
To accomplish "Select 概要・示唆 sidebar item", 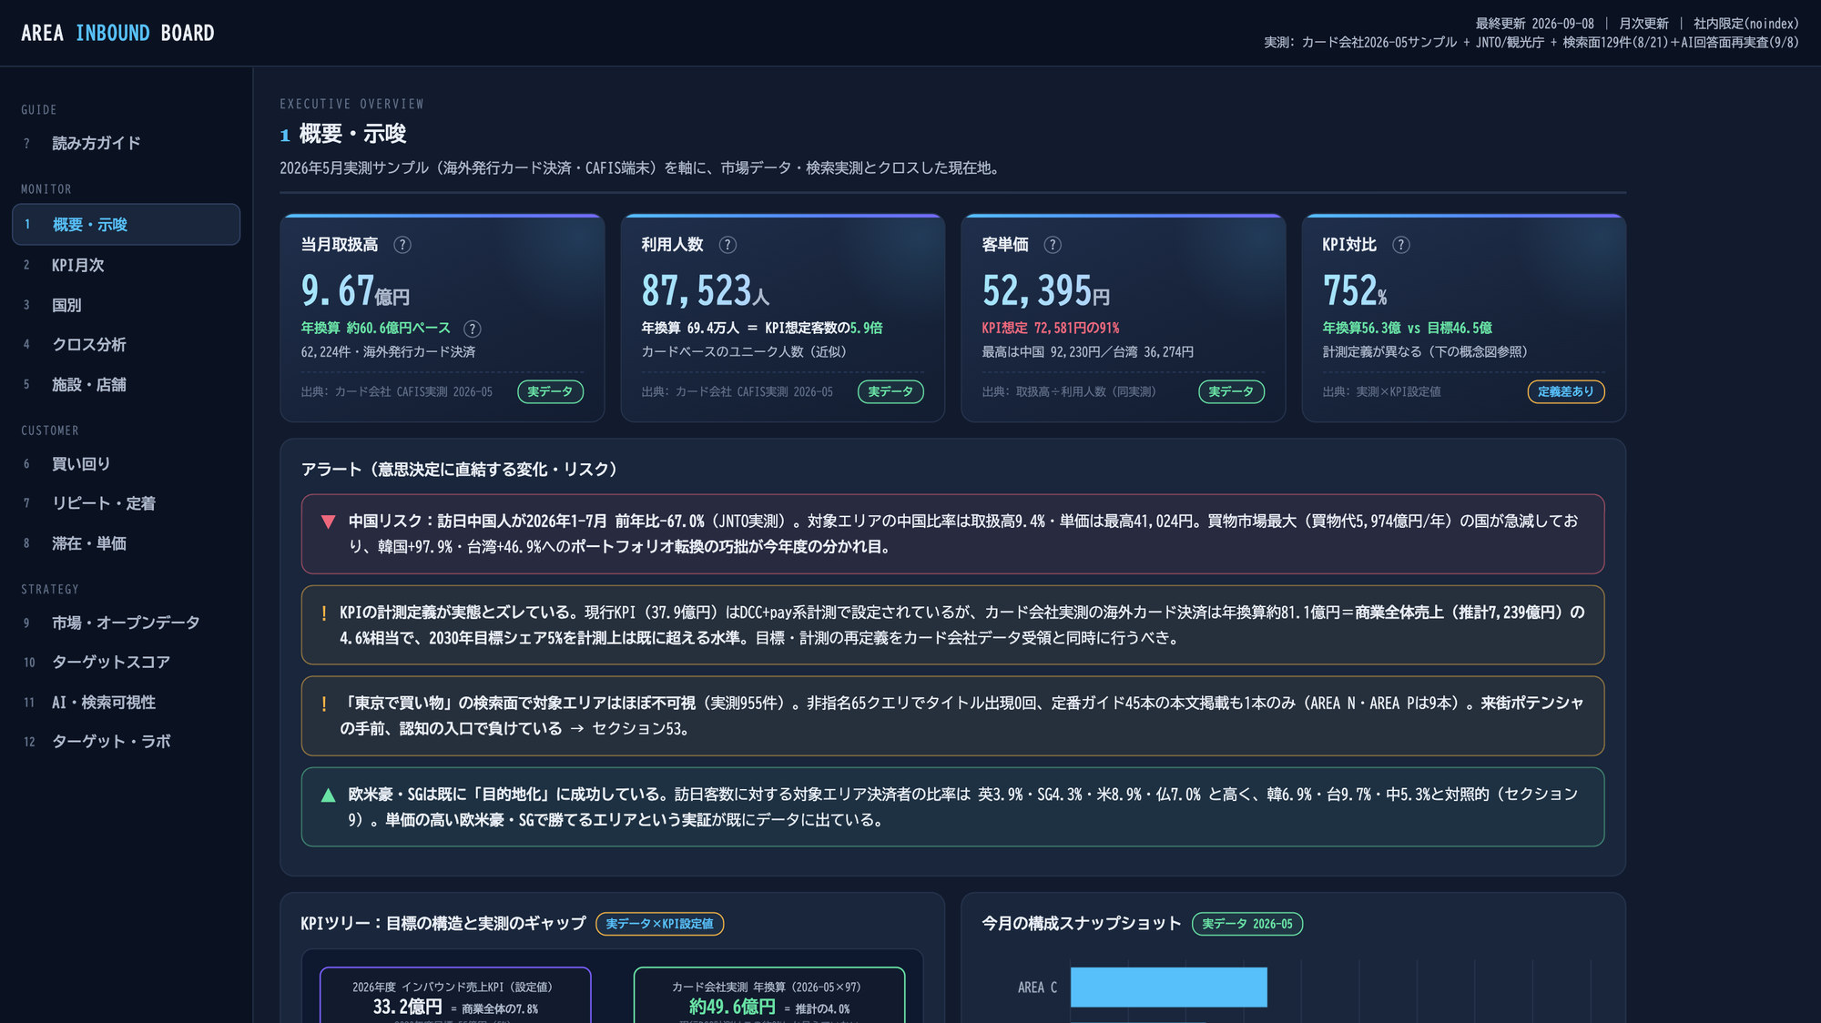I will pyautogui.click(x=126, y=225).
